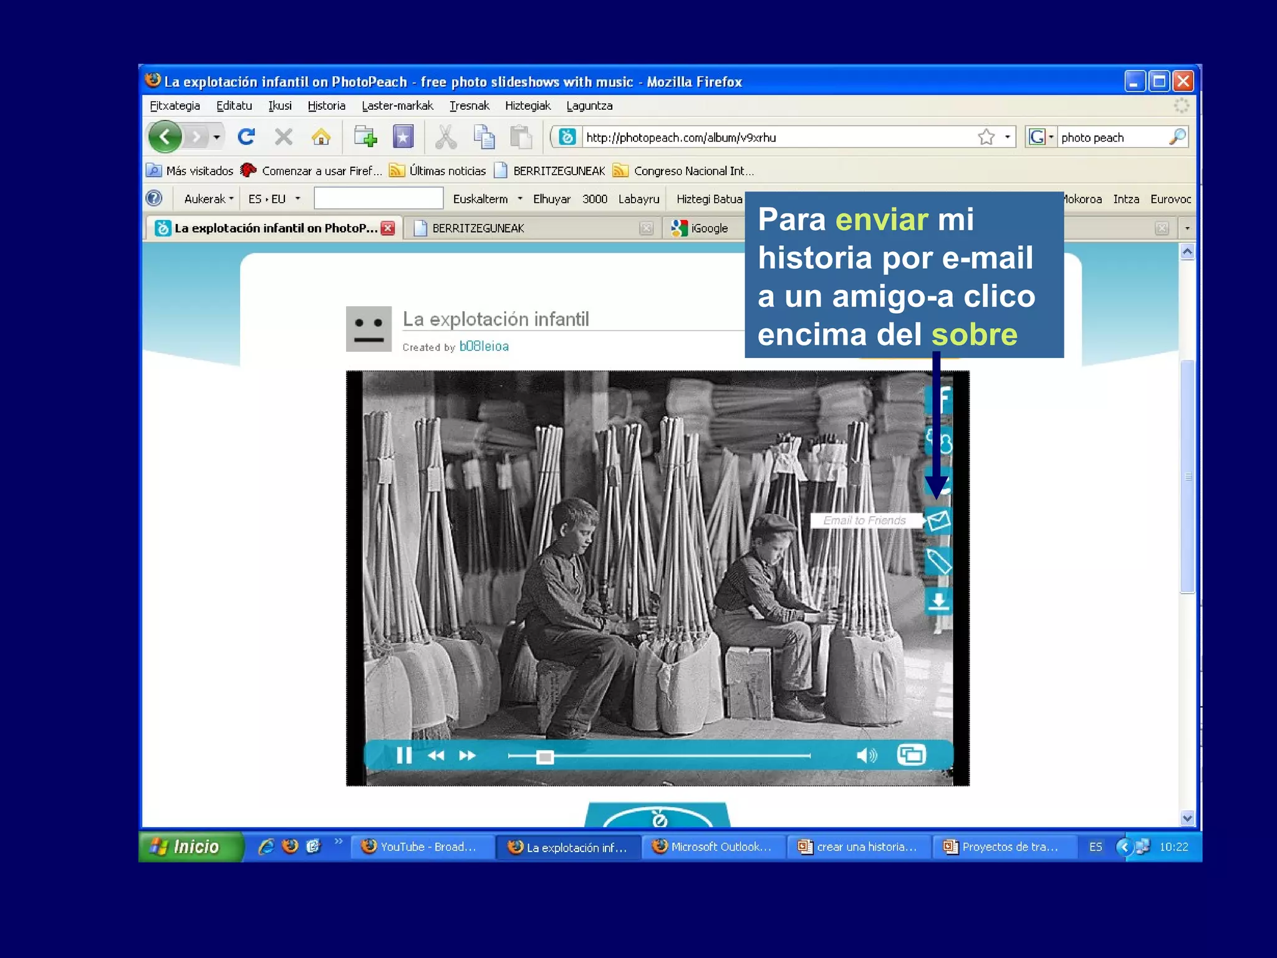Switch to the iGoogle tab
The height and width of the screenshot is (958, 1277).
pos(705,228)
